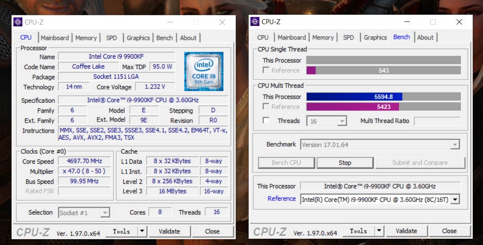The height and width of the screenshot is (245, 483).
Task: Click the Multi Thread Ratio field
Action: coord(437,121)
